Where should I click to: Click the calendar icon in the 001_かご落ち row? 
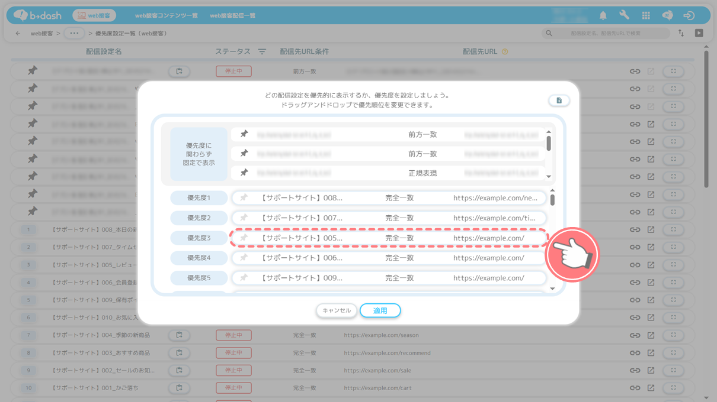click(x=179, y=388)
